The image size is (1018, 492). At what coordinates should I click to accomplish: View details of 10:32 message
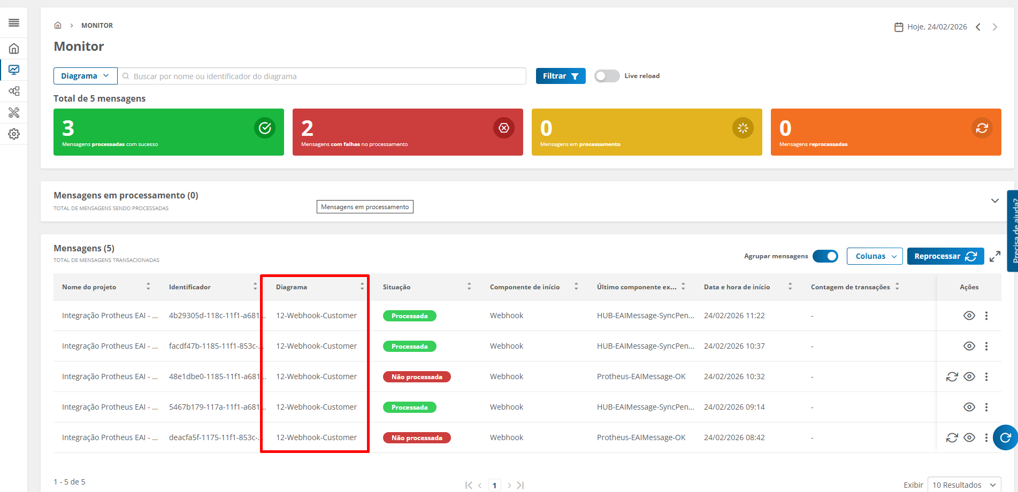[969, 376]
